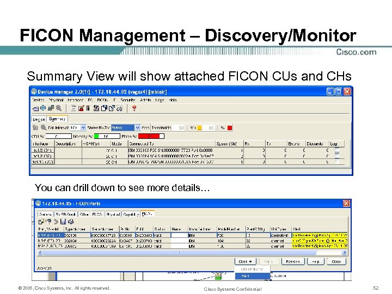This screenshot has height=294, width=392.
Task: Click the Connected To column header
Action: (171, 144)
